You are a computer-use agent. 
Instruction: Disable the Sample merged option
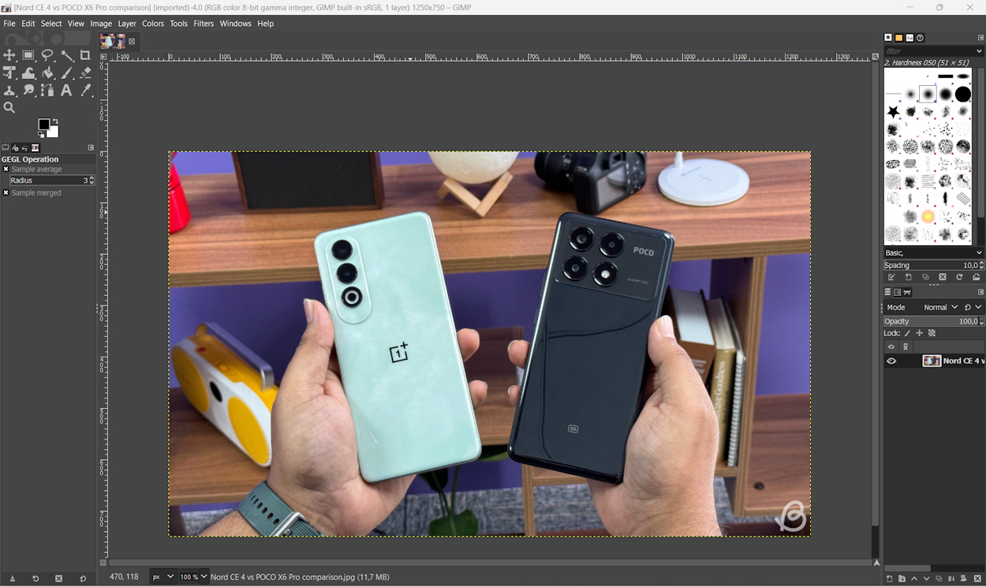(6, 193)
